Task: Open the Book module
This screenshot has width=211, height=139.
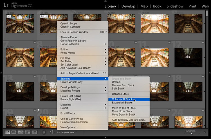Action: click(157, 6)
